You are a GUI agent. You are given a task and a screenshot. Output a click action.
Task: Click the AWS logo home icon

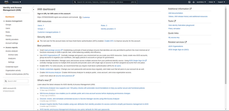pyautogui.click(x=6, y=2)
